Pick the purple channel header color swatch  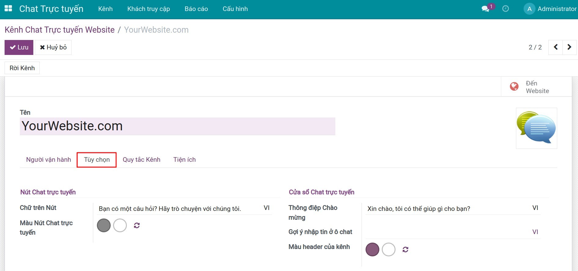(372, 250)
